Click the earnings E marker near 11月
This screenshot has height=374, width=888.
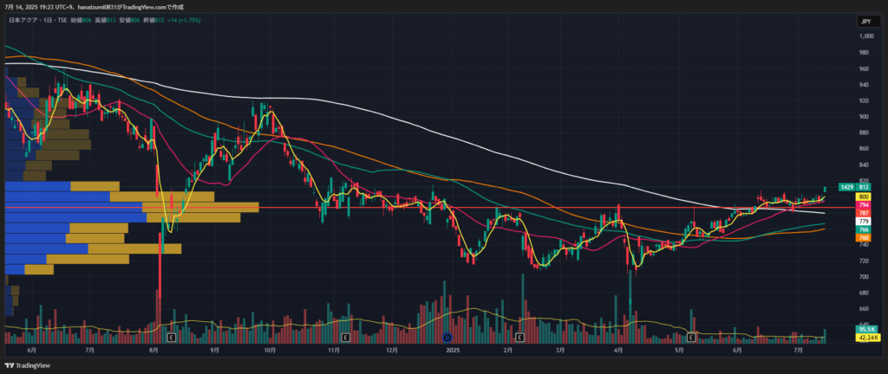click(x=345, y=338)
